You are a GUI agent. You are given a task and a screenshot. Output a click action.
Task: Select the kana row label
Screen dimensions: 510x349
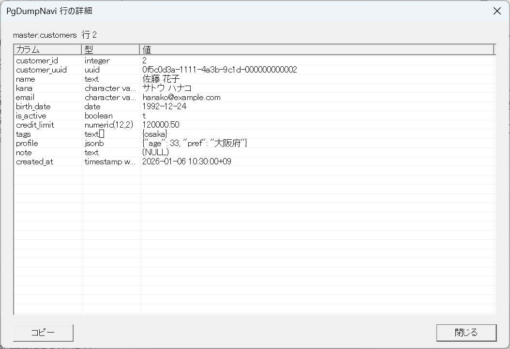(x=24, y=88)
